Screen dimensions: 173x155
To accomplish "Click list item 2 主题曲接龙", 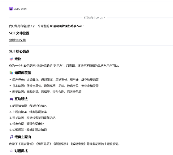I will 28,112.
